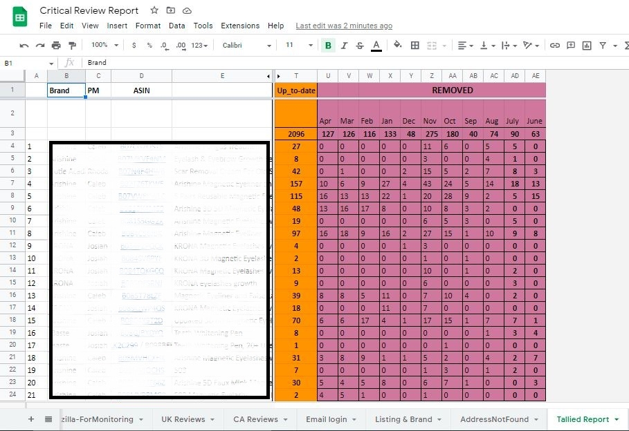Open the fill color picker
Screen dimensions: 629x431
point(398,45)
